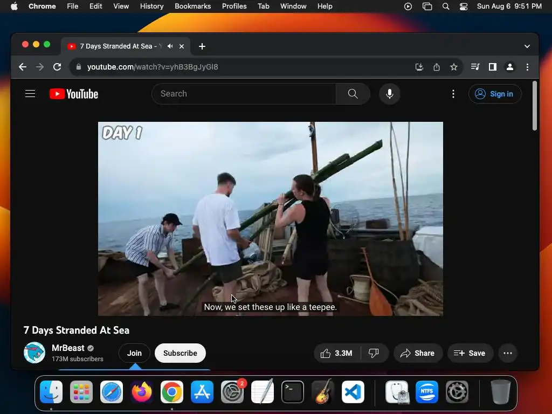
Task: Open the YouTube guide hamburger menu
Action: pyautogui.click(x=30, y=94)
